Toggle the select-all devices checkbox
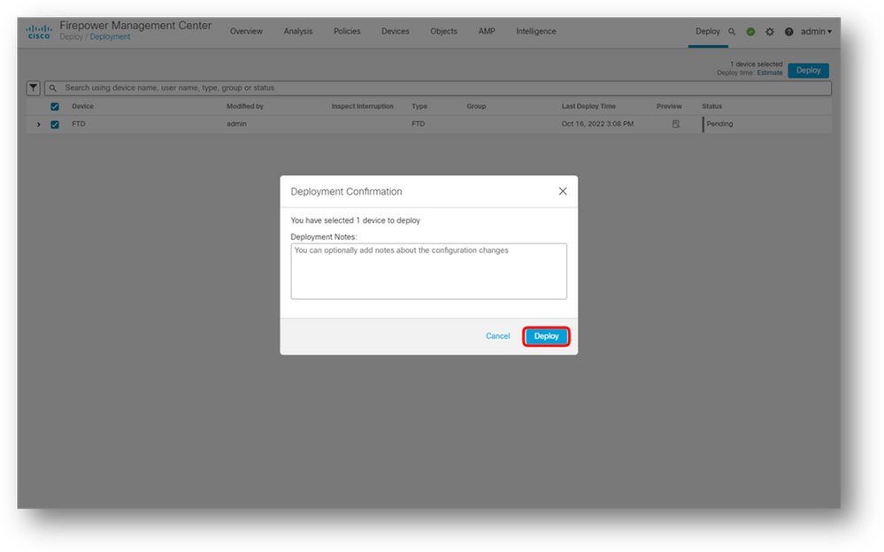 click(55, 106)
